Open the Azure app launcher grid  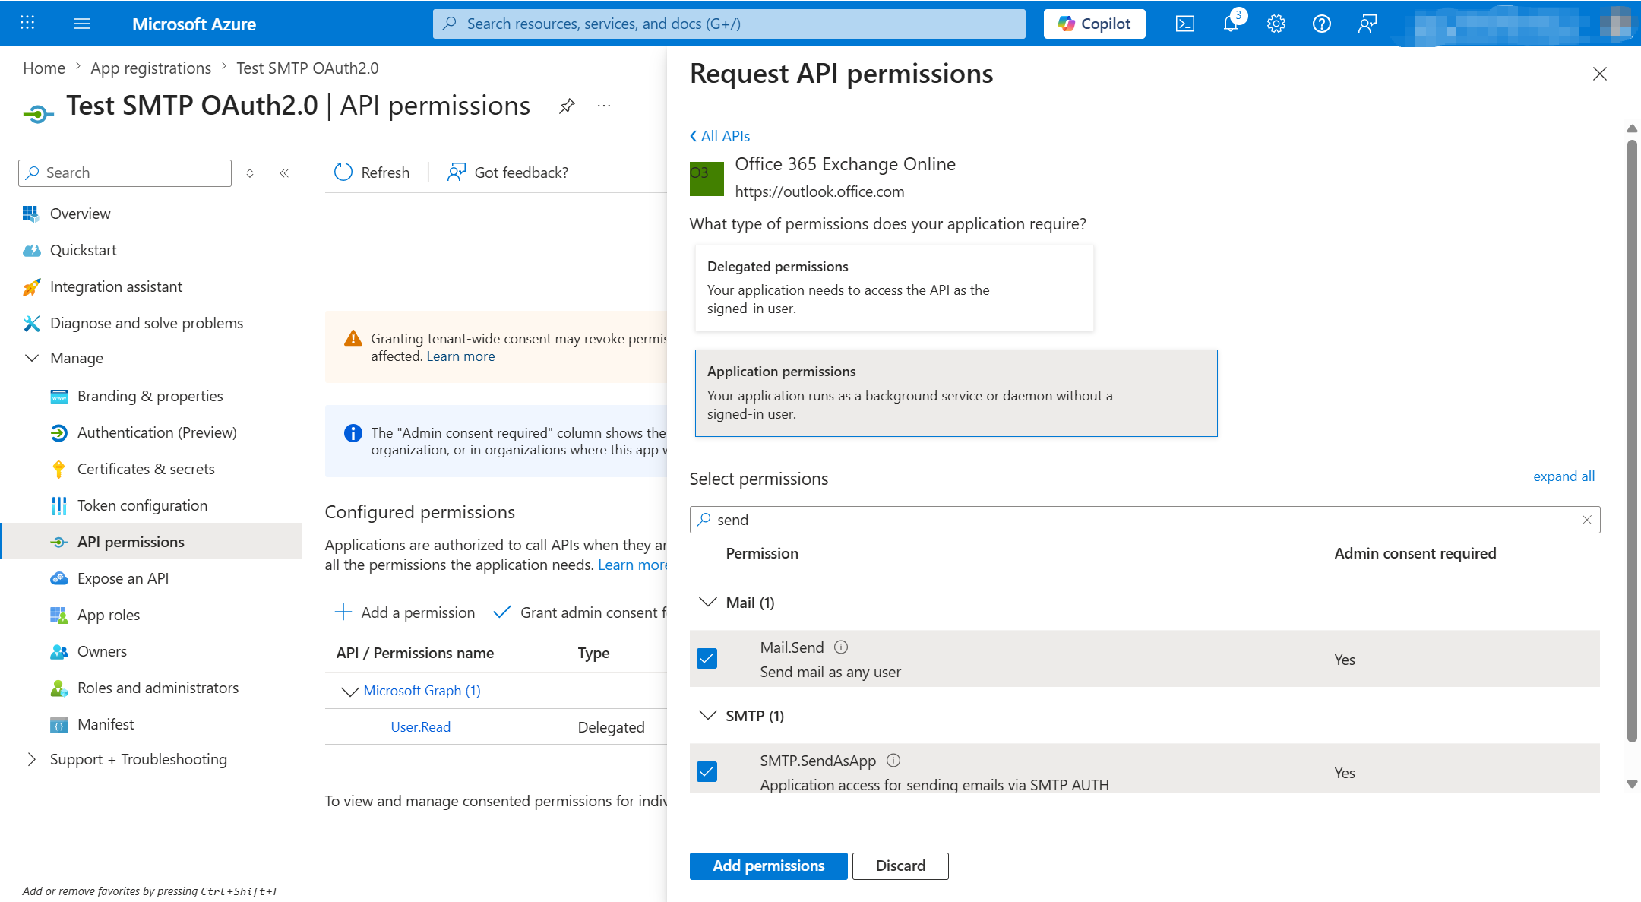[27, 23]
